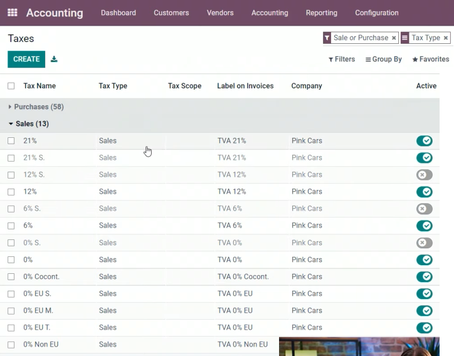Deactivate the 21% tax toggle

click(425, 141)
